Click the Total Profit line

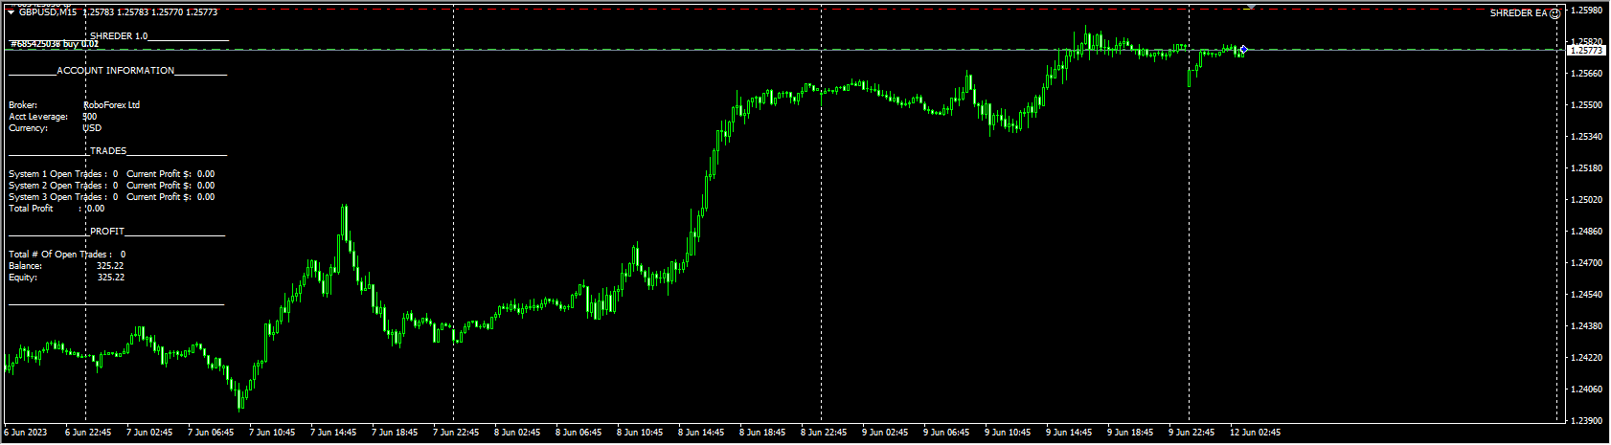point(57,209)
